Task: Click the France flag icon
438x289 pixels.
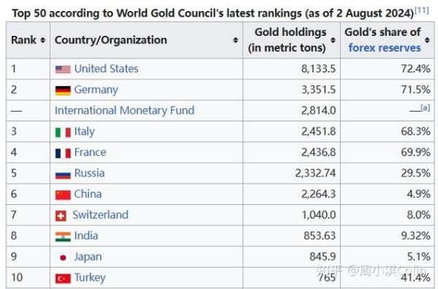Action: (x=63, y=153)
